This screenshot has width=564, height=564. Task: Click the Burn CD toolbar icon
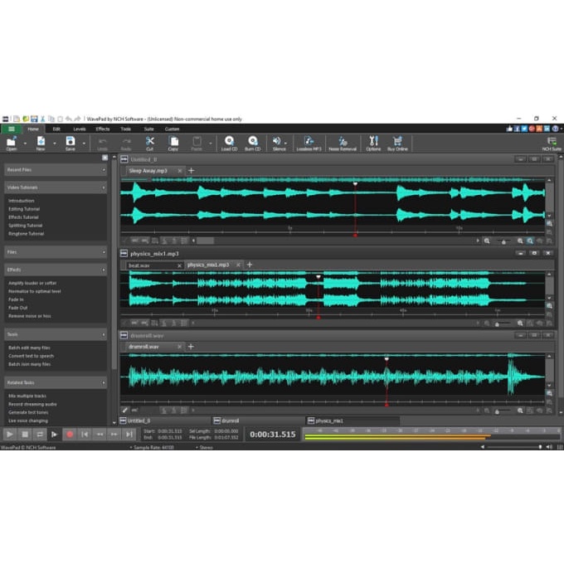(253, 142)
